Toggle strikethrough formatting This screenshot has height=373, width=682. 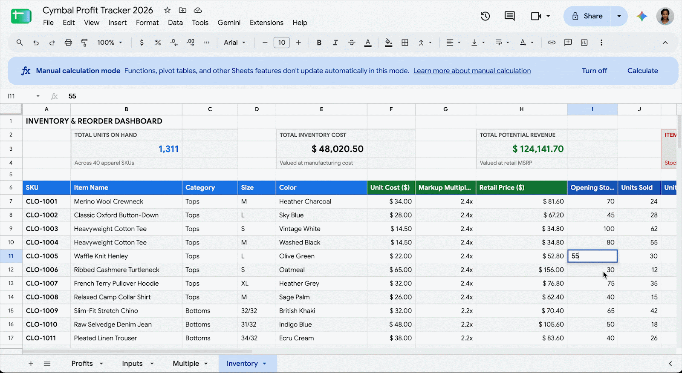coord(351,43)
